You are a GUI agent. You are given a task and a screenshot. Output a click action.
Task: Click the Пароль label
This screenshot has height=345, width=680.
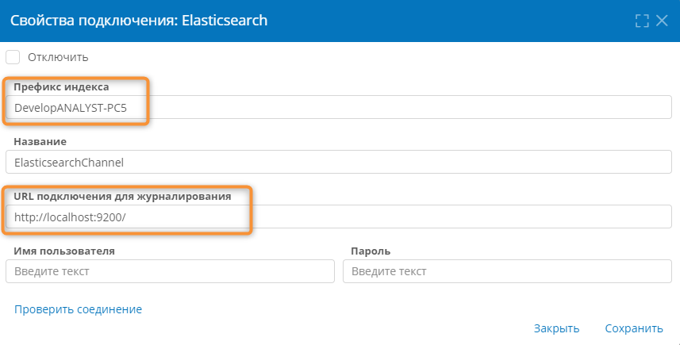[x=371, y=251]
